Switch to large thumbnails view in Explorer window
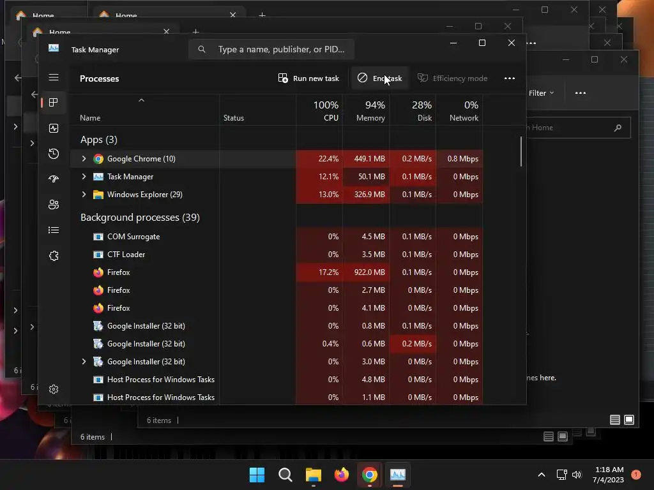This screenshot has height=490, width=654. pos(629,420)
